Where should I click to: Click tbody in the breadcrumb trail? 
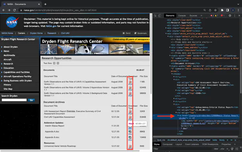tap(222, 140)
